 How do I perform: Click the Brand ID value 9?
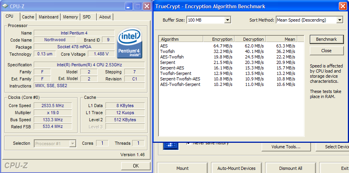click(108, 40)
